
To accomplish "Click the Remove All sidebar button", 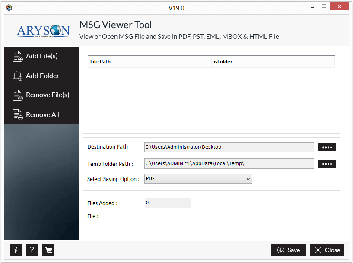I will pos(41,115).
